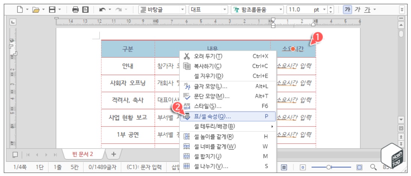Click the Save floppy-disk icon
The width and height of the screenshot is (411, 176).
coord(52,10)
